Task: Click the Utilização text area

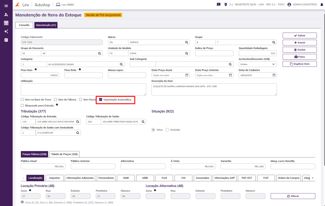Action: click(83, 89)
